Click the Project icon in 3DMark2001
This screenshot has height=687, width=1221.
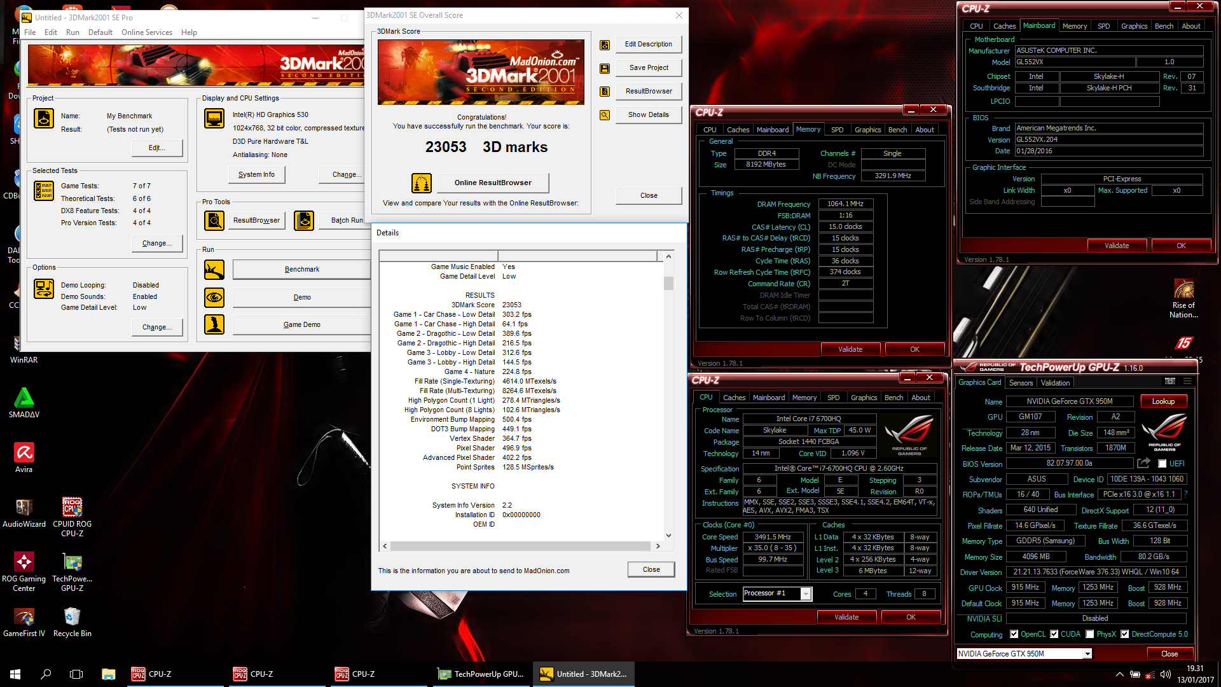pos(44,118)
